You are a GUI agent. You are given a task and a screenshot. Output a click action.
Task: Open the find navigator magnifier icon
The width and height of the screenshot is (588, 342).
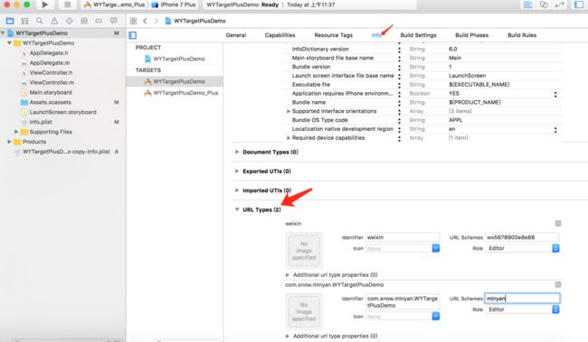click(x=40, y=21)
